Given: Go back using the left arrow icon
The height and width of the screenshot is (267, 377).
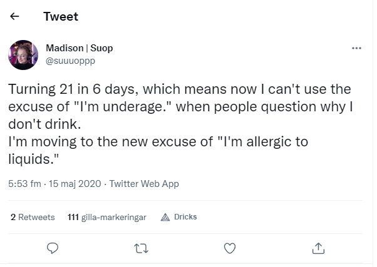Looking at the screenshot, I should (x=14, y=16).
